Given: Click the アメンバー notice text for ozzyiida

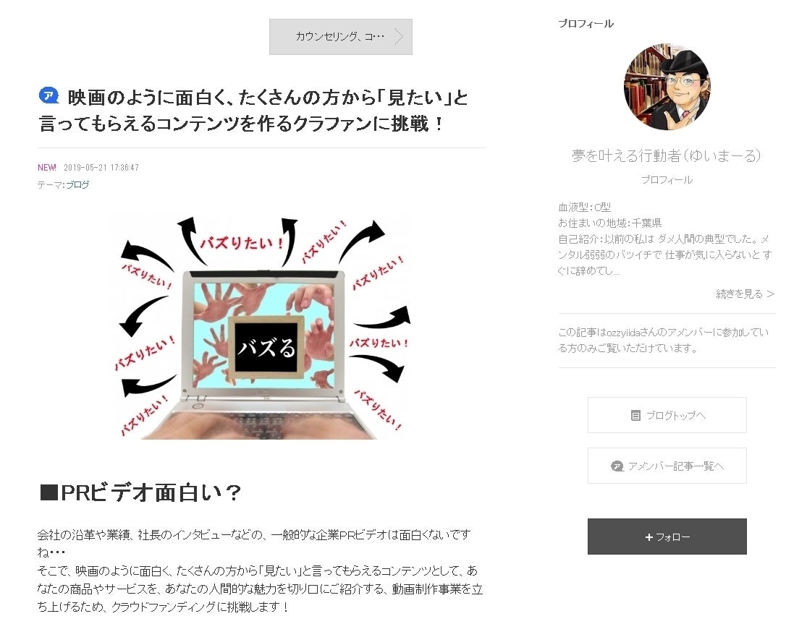Looking at the screenshot, I should click(x=664, y=340).
